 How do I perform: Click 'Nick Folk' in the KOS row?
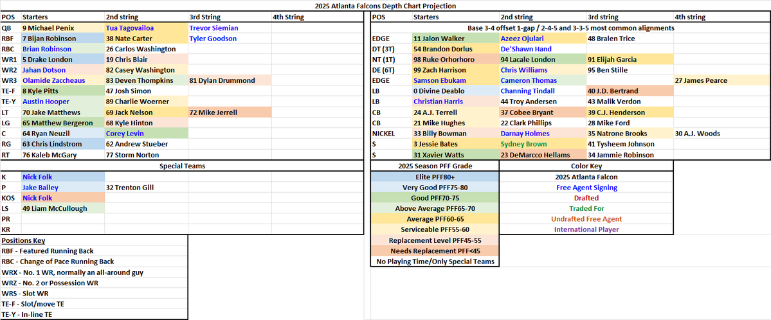(63, 198)
